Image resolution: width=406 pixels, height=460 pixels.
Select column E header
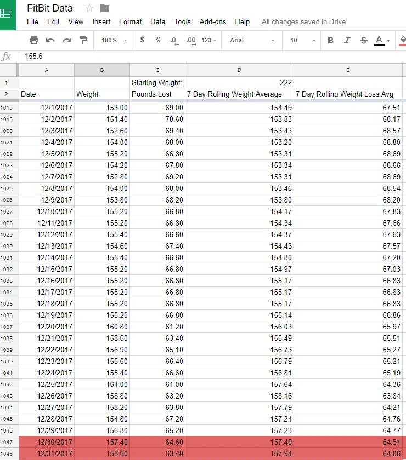(x=348, y=70)
